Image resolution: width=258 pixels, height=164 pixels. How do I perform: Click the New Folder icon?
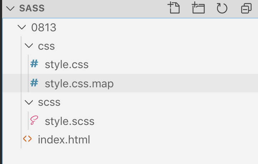(x=198, y=8)
